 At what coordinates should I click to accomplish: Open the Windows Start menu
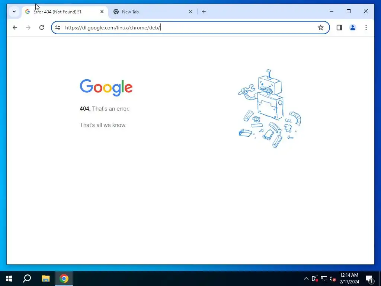[9, 279]
